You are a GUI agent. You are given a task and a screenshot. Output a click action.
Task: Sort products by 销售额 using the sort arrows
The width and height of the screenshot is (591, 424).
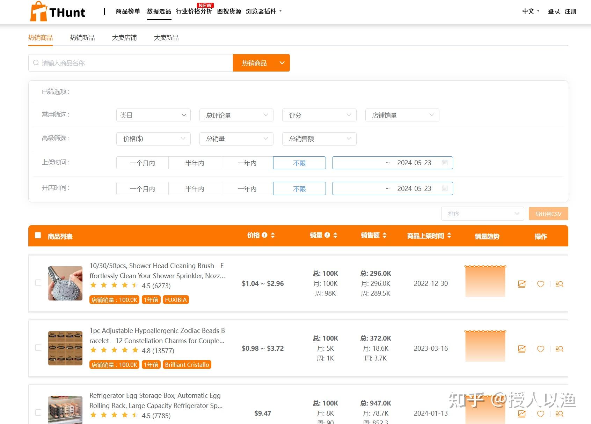point(385,235)
